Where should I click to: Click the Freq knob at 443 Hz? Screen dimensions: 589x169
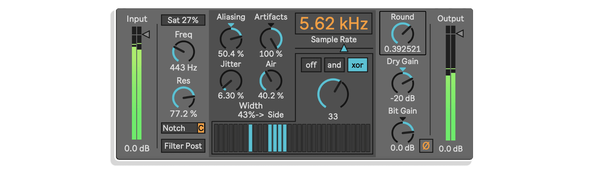click(183, 52)
